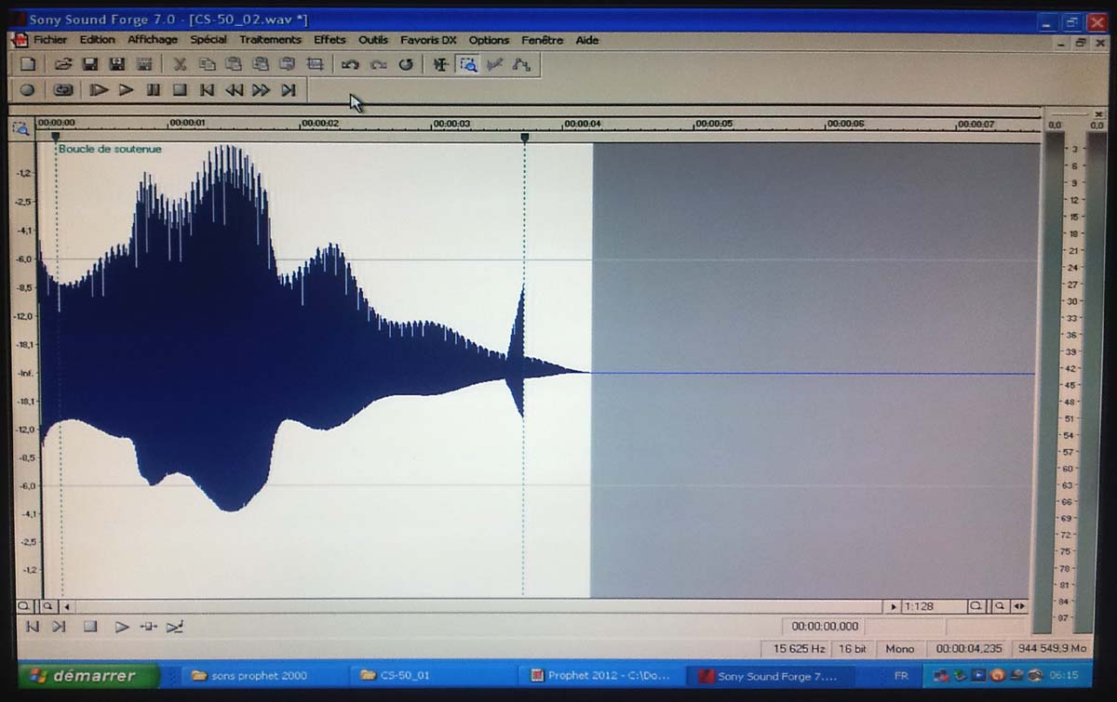
Task: Click the Mono channels status field
Action: click(900, 649)
